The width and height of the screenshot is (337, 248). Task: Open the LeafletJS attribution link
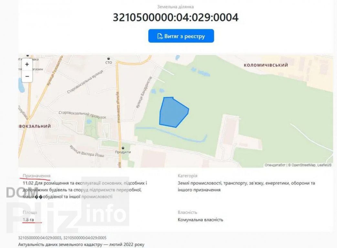[x=324, y=165]
